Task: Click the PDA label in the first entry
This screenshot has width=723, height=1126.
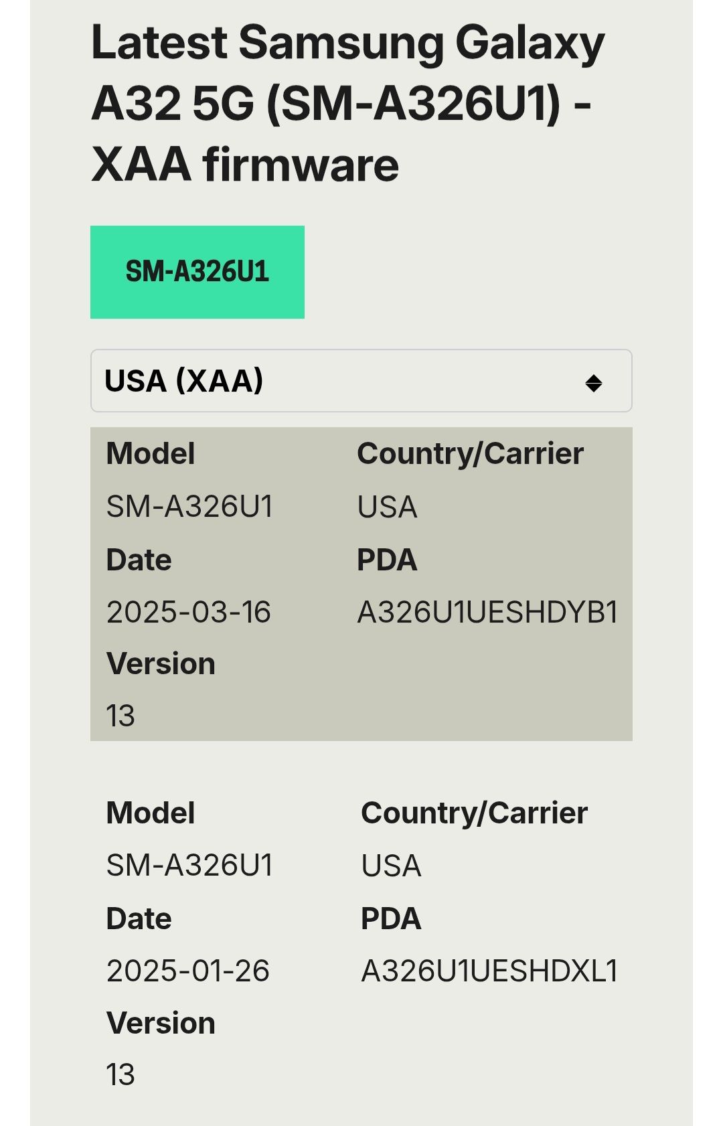Action: pyautogui.click(x=388, y=560)
